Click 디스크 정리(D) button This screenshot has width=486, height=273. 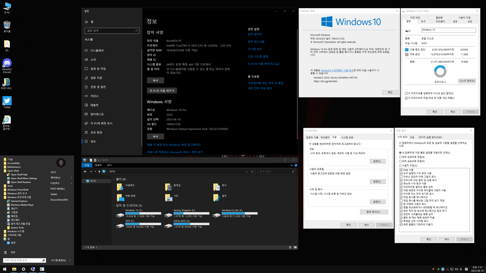467,81
